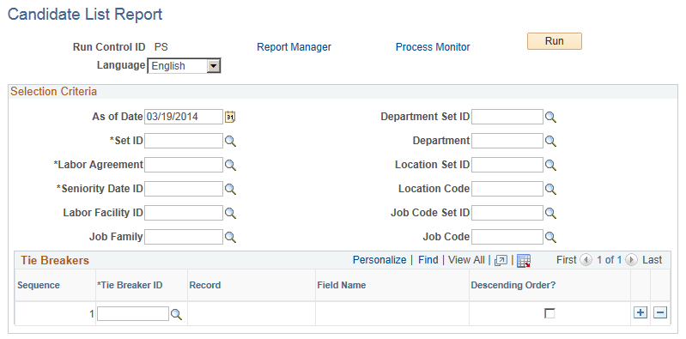The image size is (686, 339).
Task: Click the Field Name column header
Action: 341,285
